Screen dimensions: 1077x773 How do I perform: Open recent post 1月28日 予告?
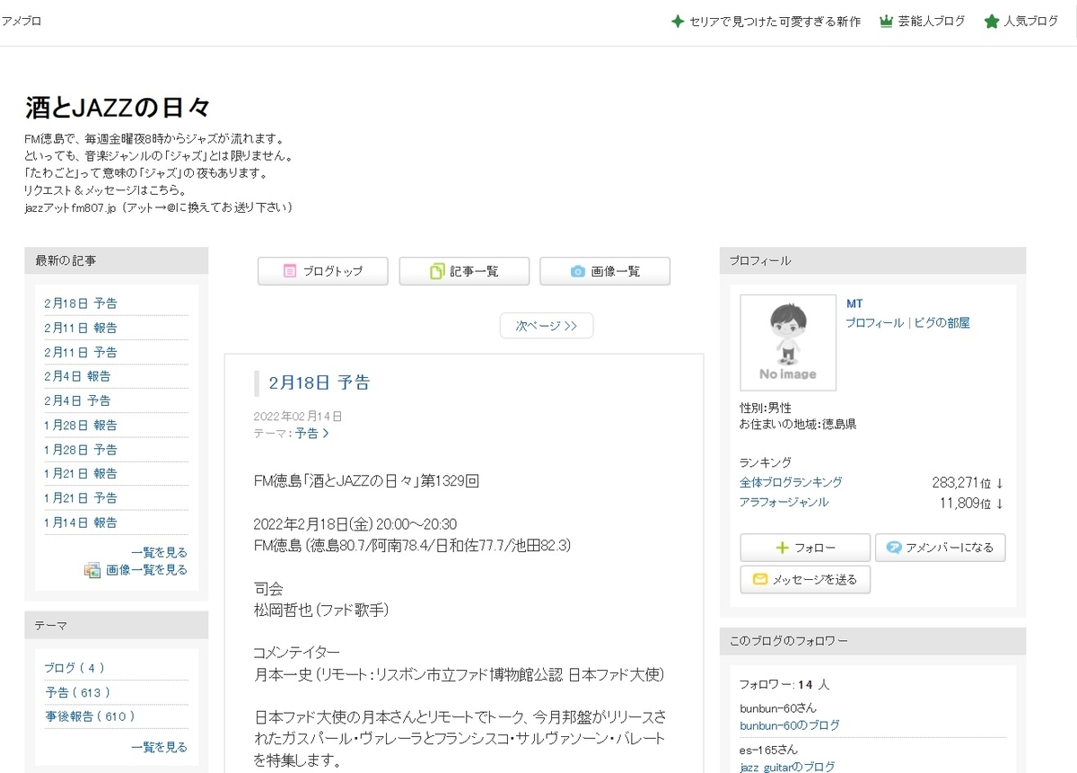tap(81, 449)
